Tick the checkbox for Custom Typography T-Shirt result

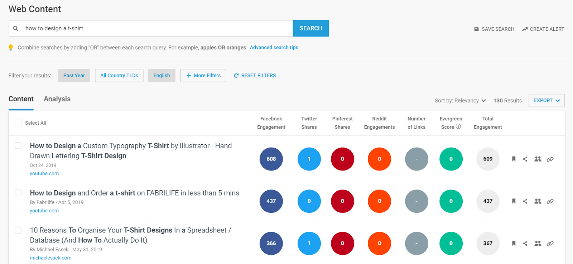(18, 146)
